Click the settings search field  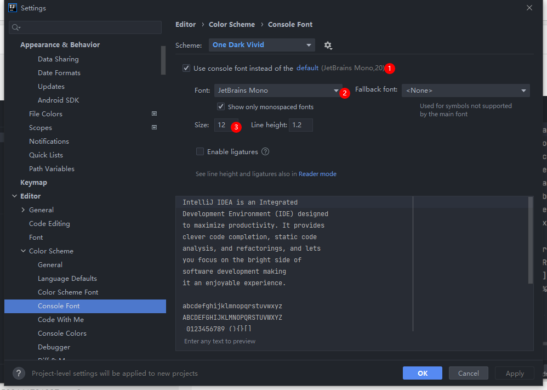pyautogui.click(x=85, y=27)
